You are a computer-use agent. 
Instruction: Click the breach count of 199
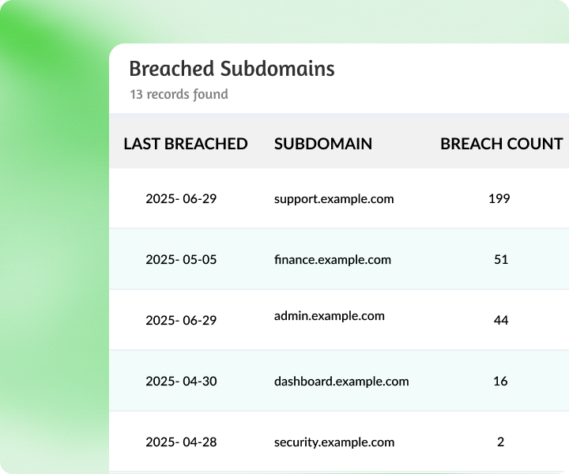pos(499,198)
